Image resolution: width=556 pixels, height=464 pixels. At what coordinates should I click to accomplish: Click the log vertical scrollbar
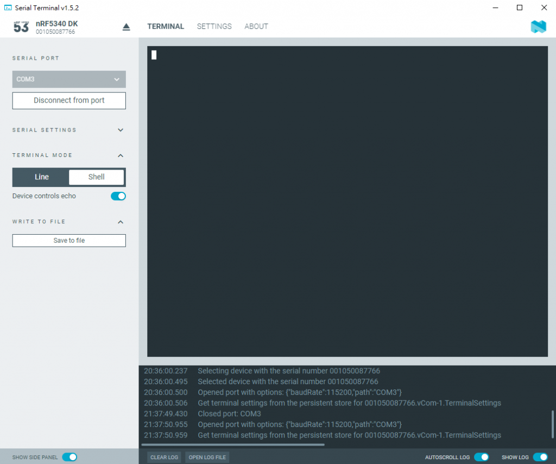coord(552,424)
